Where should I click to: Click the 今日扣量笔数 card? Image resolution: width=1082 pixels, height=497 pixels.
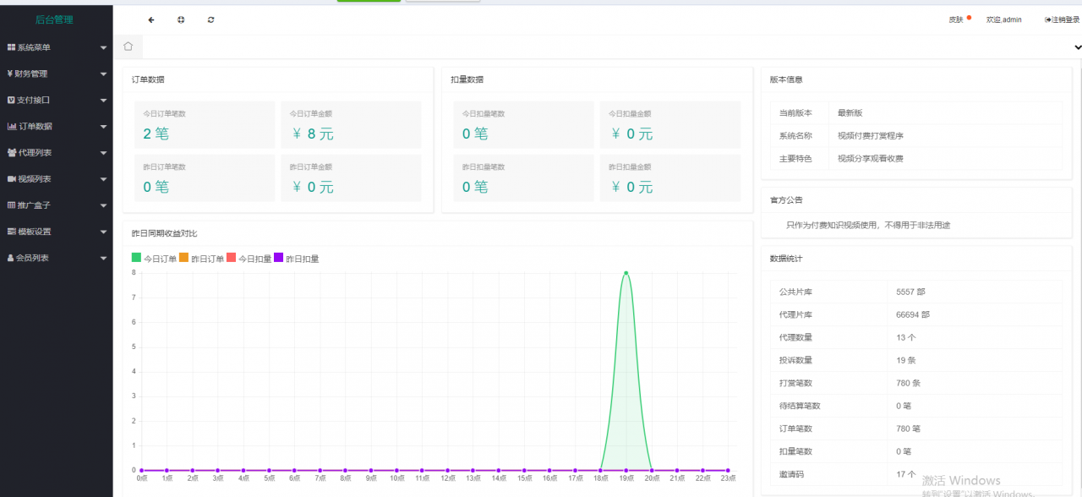(523, 125)
